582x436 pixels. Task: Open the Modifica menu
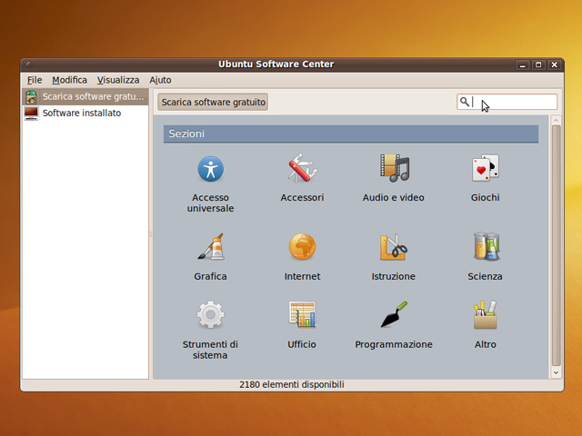[70, 80]
